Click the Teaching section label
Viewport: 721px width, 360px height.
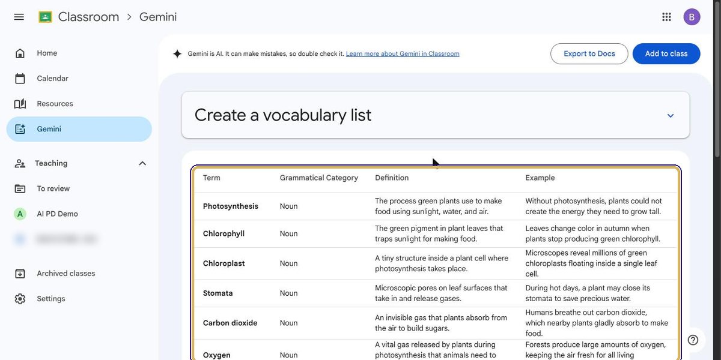pos(51,163)
